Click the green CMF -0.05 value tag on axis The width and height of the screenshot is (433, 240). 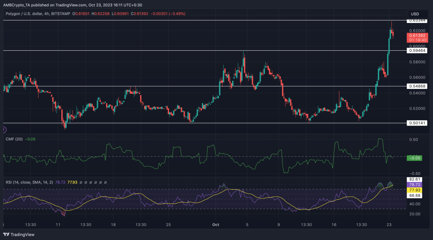click(x=414, y=158)
